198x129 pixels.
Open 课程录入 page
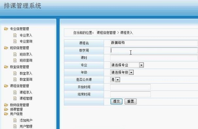[26, 92]
